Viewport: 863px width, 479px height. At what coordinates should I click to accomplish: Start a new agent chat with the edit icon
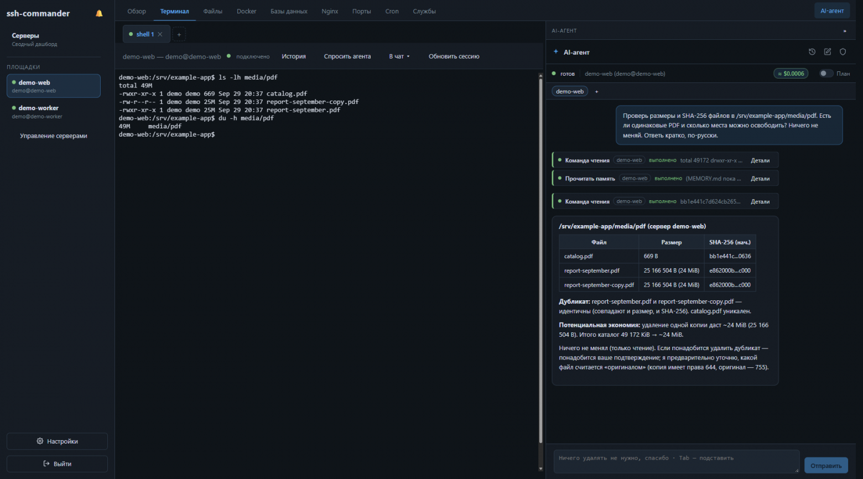[828, 51]
